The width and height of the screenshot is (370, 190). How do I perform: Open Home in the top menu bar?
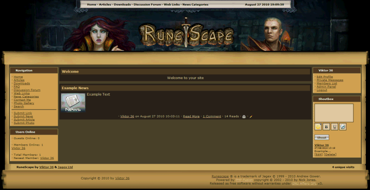pyautogui.click(x=92, y=5)
